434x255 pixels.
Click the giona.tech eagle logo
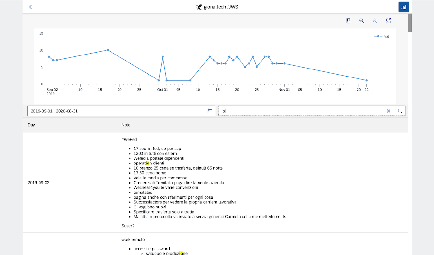(199, 7)
